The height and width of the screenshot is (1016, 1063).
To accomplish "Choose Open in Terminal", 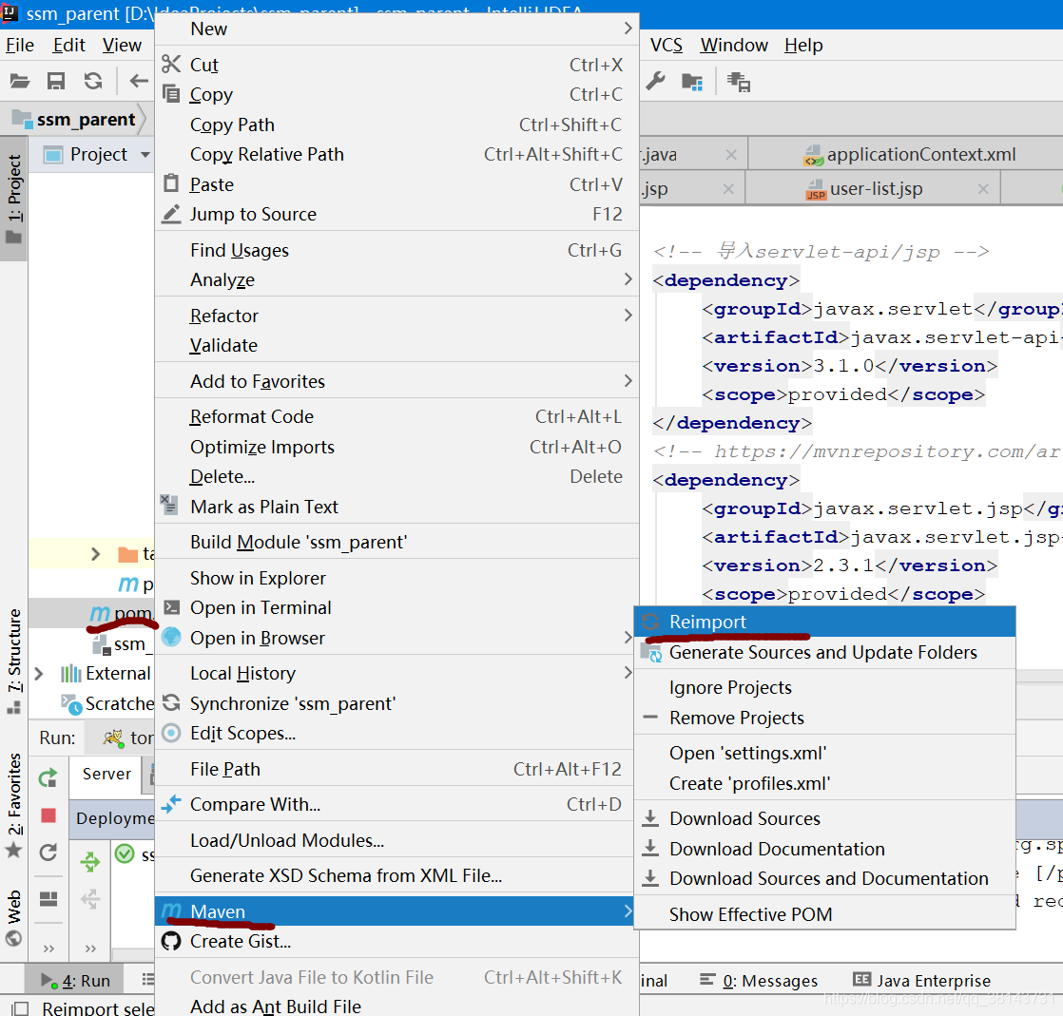I will 396,608.
